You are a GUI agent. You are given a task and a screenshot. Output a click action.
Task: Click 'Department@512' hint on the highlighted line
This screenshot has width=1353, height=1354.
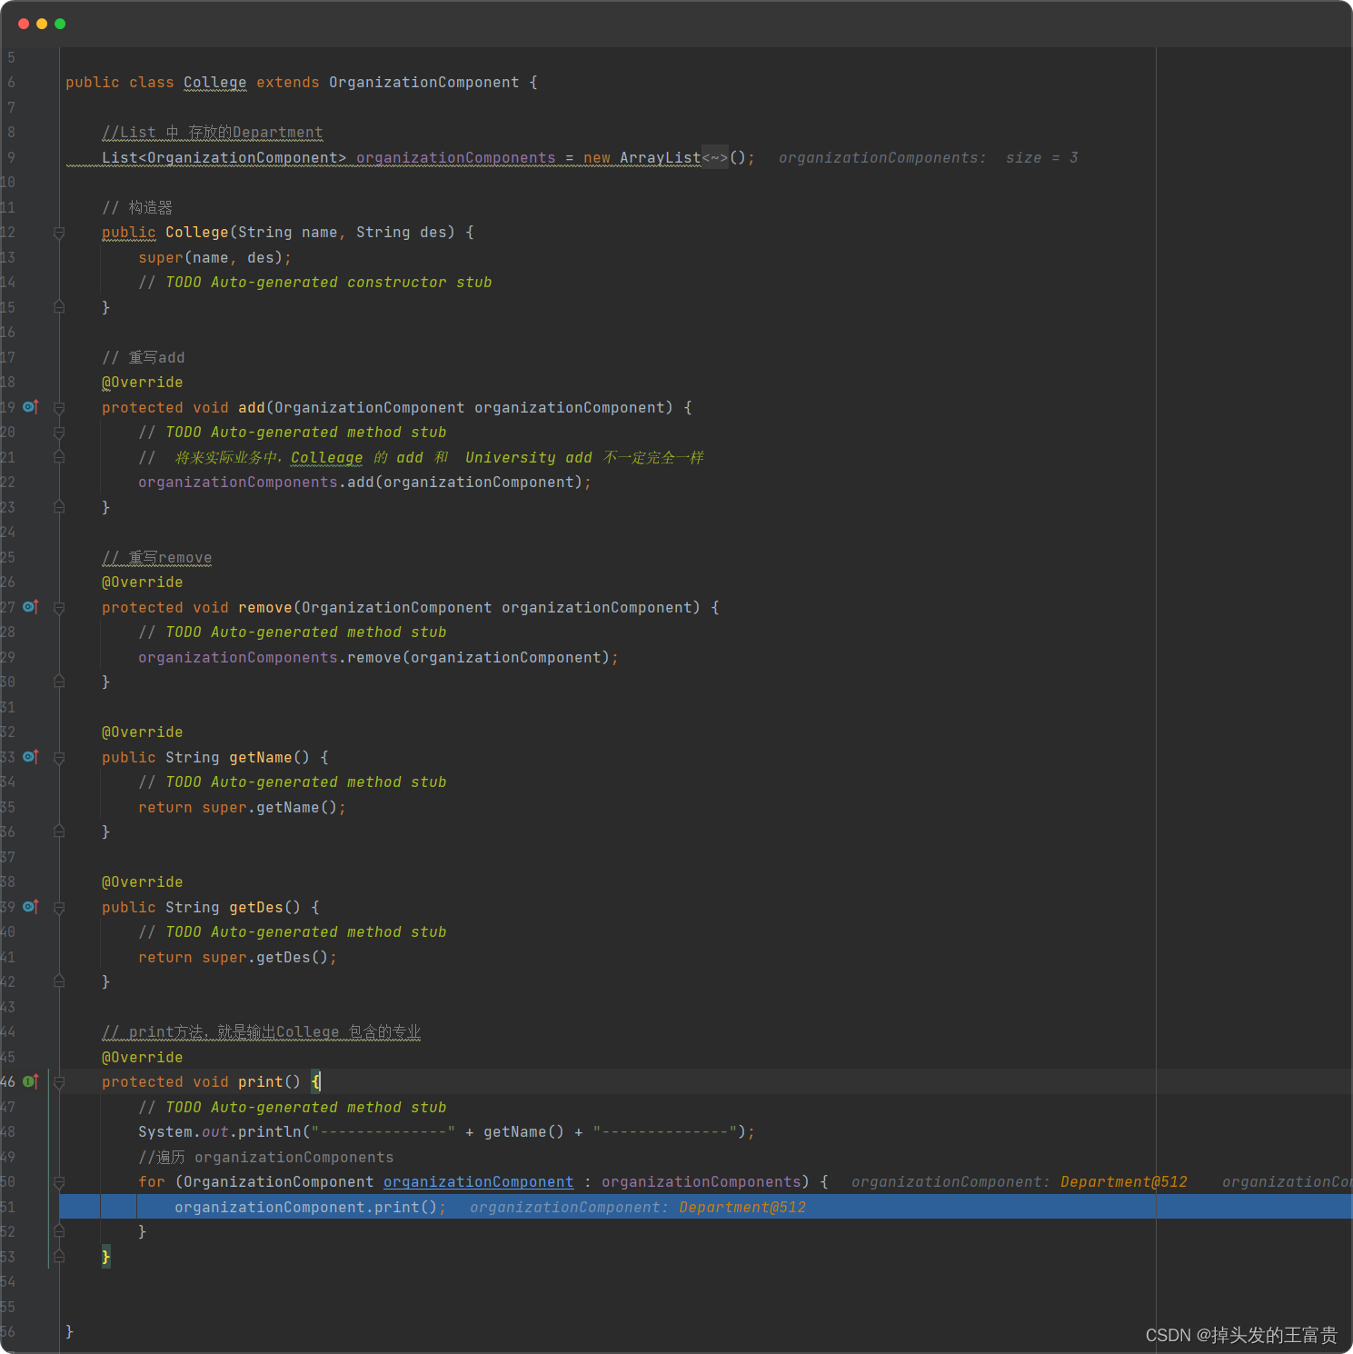tap(742, 1207)
